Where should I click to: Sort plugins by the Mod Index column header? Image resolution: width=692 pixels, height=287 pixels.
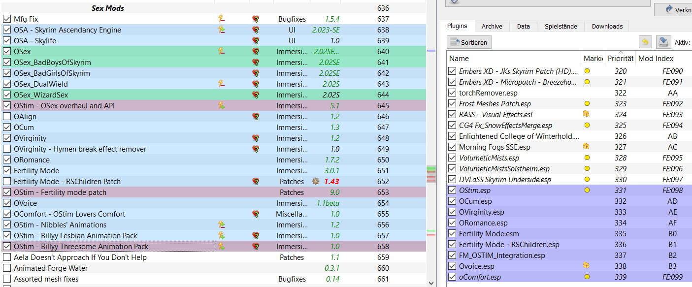click(x=663, y=59)
